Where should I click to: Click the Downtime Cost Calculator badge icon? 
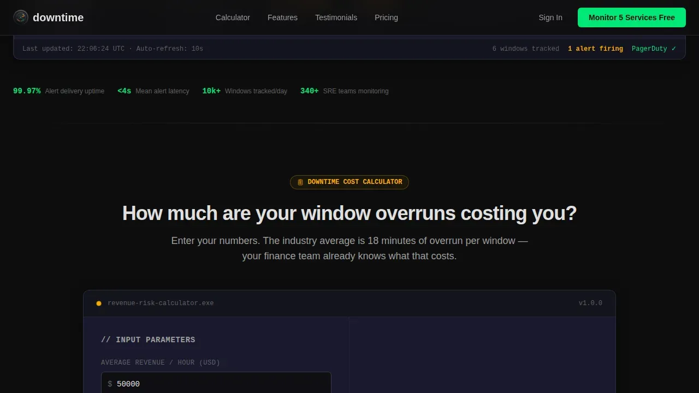click(x=300, y=182)
